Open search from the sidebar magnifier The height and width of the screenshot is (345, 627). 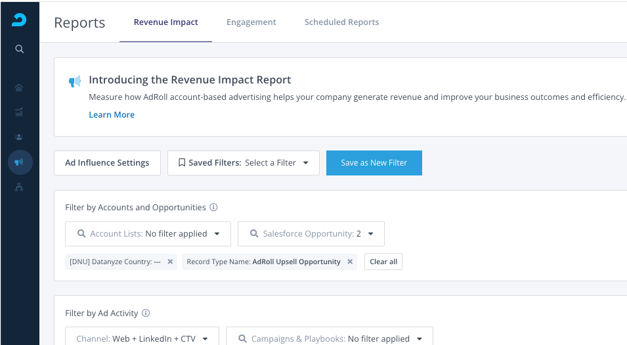tap(20, 49)
